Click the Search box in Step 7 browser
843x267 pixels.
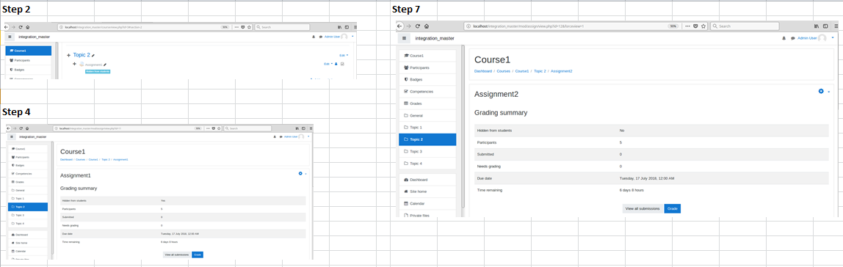click(x=744, y=26)
